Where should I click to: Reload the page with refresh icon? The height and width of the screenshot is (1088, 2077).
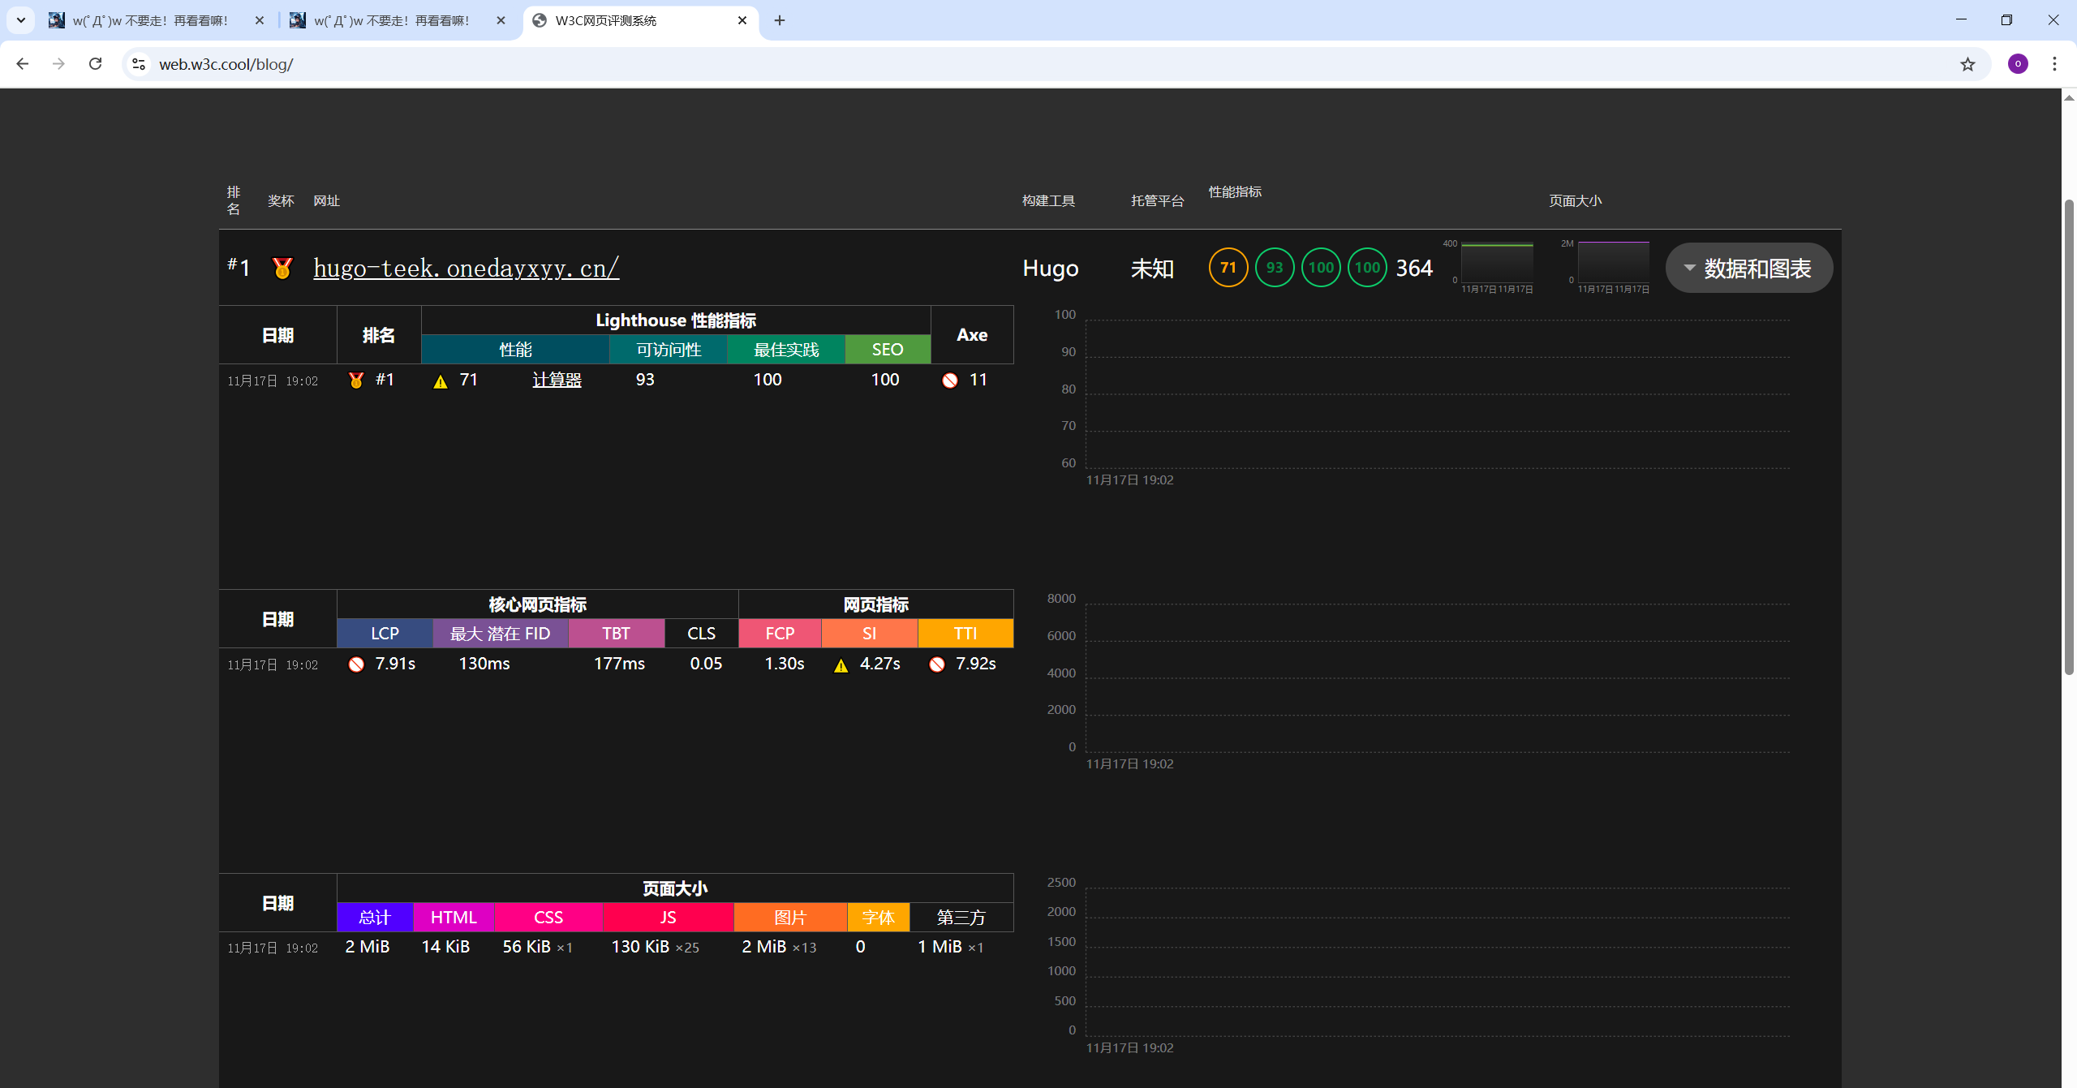point(95,64)
